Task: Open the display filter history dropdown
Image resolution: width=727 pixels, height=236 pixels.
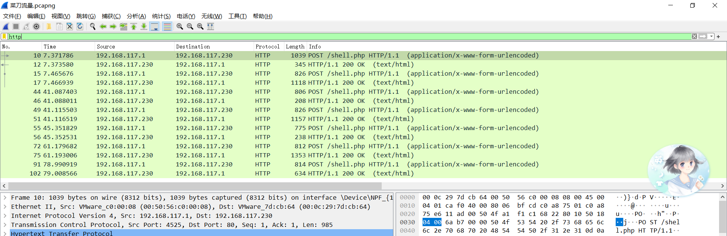Action: [711, 37]
